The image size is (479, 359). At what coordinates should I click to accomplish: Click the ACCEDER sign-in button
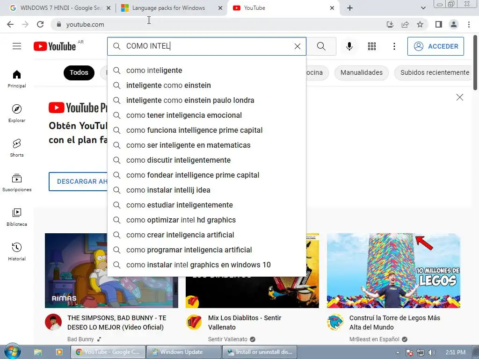(x=435, y=46)
